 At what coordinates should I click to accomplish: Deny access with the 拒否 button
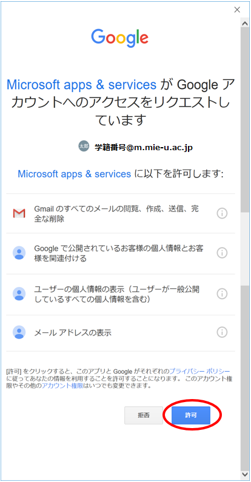(x=144, y=415)
